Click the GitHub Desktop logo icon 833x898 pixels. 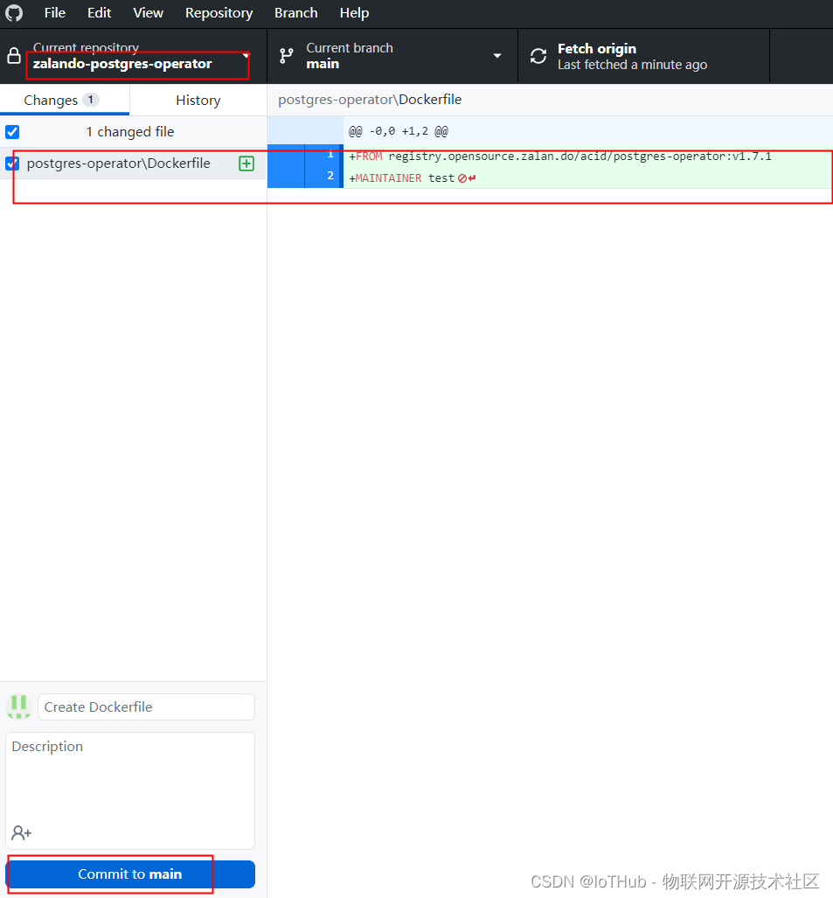[x=14, y=12]
